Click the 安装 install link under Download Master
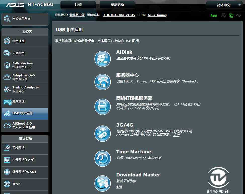 coord(119,187)
